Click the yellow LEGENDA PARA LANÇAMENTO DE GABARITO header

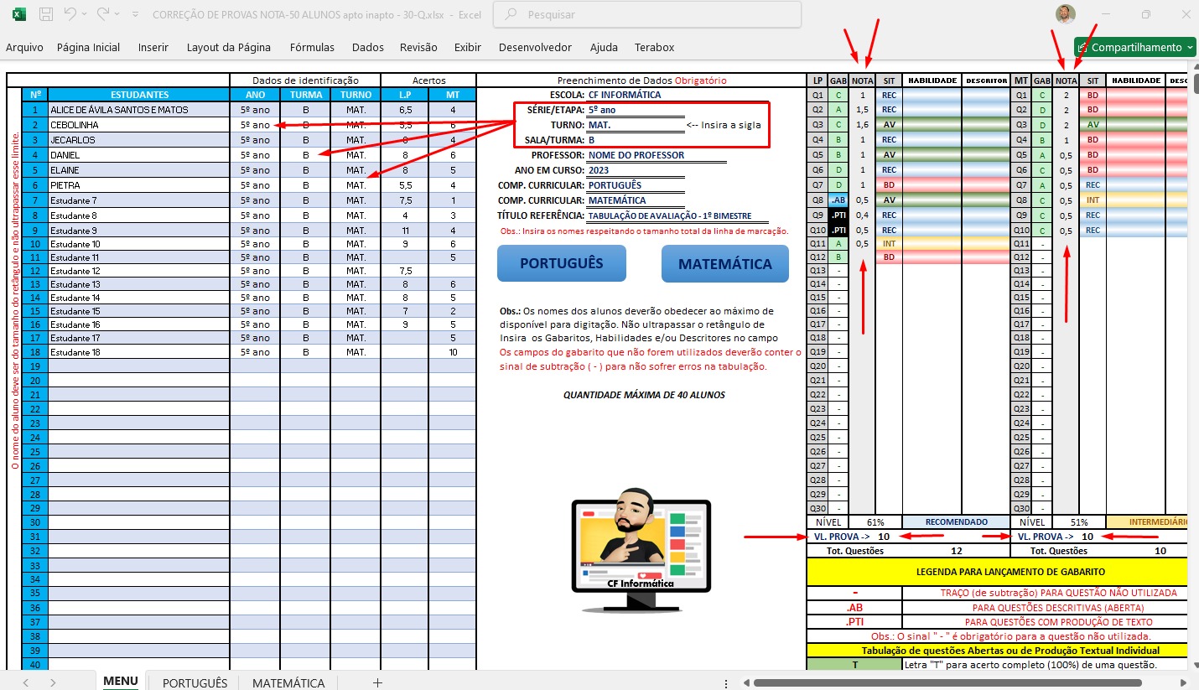(997, 571)
